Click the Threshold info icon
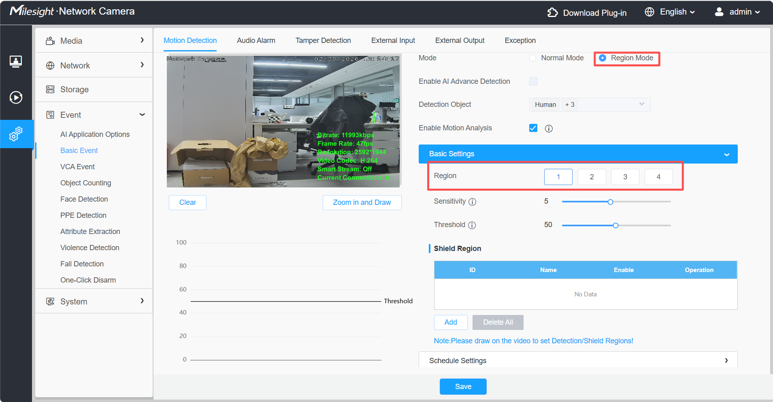Screen dimensions: 773x402 pos(472,225)
